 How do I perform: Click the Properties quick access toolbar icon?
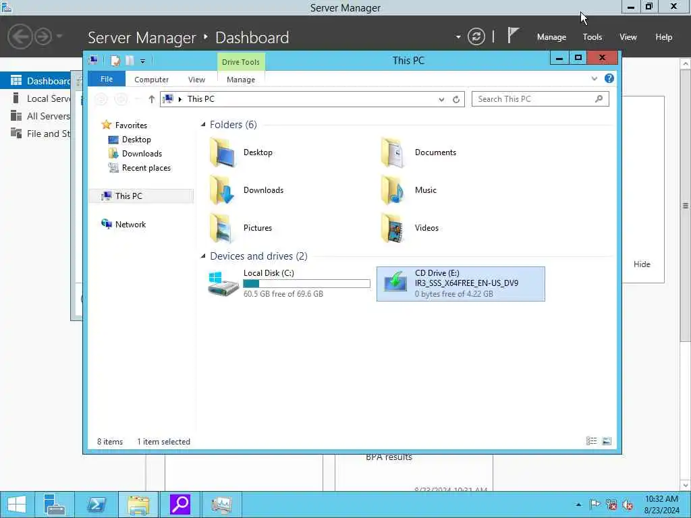(x=115, y=61)
